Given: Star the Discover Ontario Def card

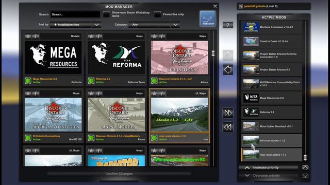Looking at the screenshot, I should click(154, 36).
